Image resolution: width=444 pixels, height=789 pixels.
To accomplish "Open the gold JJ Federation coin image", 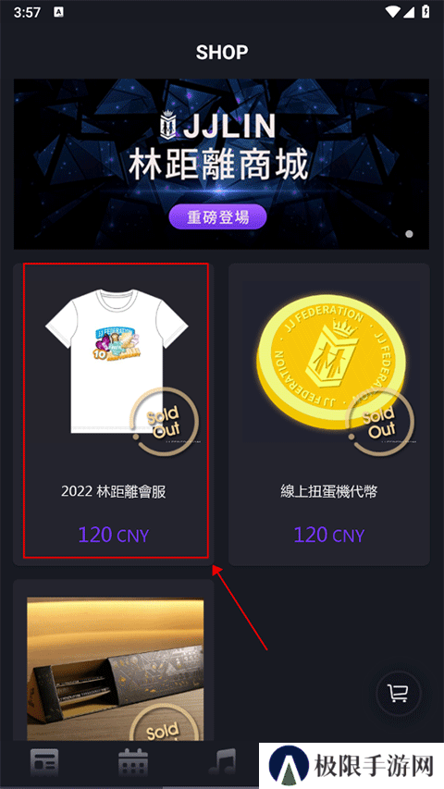I will coord(329,362).
